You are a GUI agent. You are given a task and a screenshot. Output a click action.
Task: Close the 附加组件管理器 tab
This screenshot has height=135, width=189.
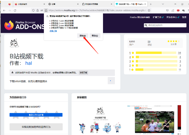pyautogui.click(x=112, y=4)
